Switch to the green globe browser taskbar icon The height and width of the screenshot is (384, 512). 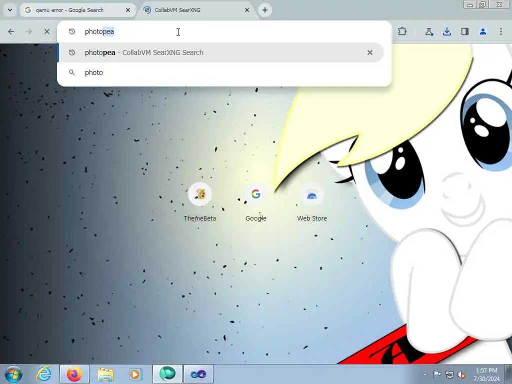[x=167, y=374]
